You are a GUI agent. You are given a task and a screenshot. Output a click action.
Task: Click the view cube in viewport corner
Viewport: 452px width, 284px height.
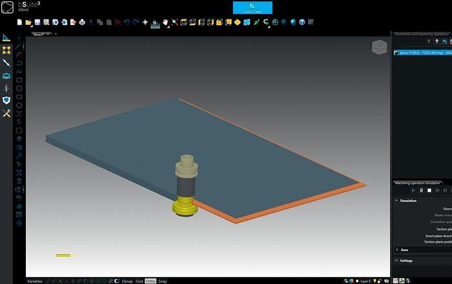click(x=380, y=47)
